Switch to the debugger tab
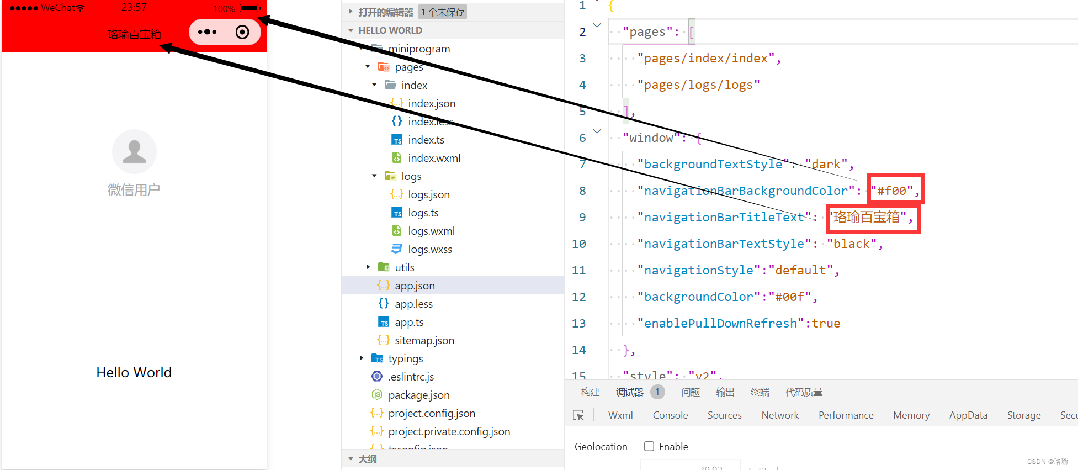Screen dimensions: 1078x470 pyautogui.click(x=630, y=392)
